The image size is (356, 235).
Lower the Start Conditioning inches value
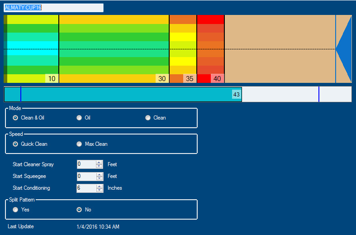coord(99,190)
